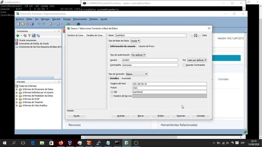Click the schema browser icon in Conexiones panel
This screenshot has height=147, width=262.
click(x=34, y=36)
